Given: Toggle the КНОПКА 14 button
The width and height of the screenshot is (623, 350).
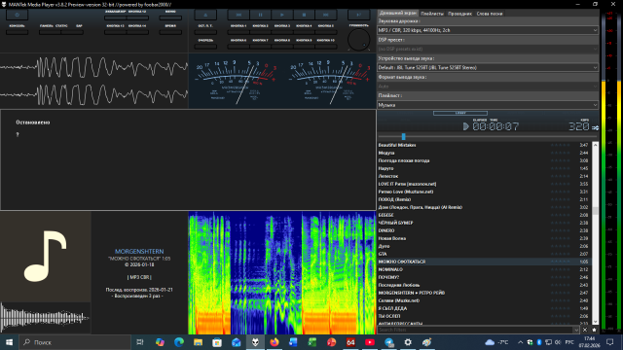Looking at the screenshot, I should 137,32.
